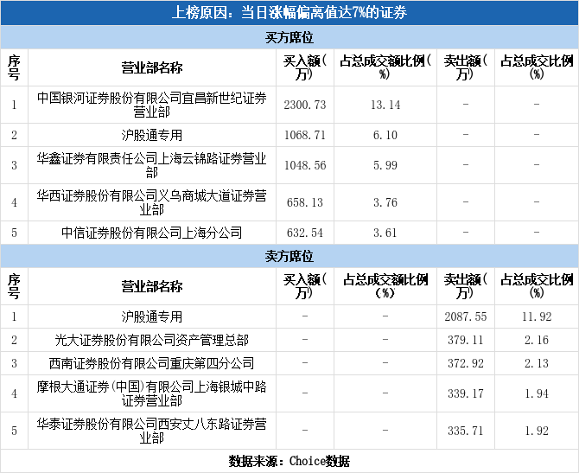Click sell ratio 1.94

(x=537, y=393)
